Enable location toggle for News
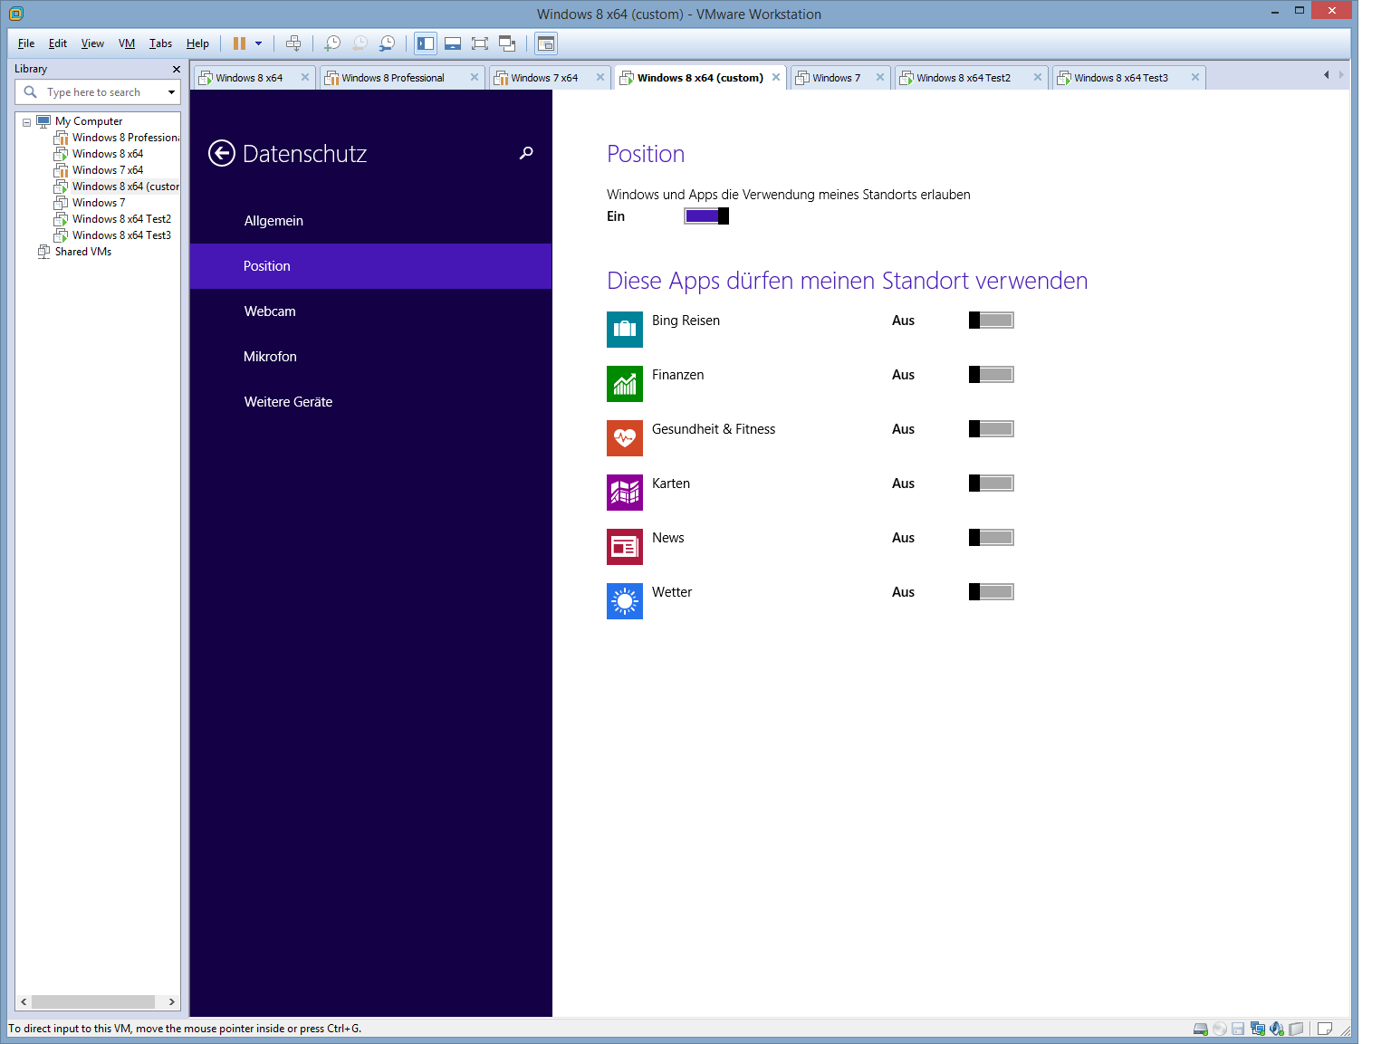 (992, 538)
